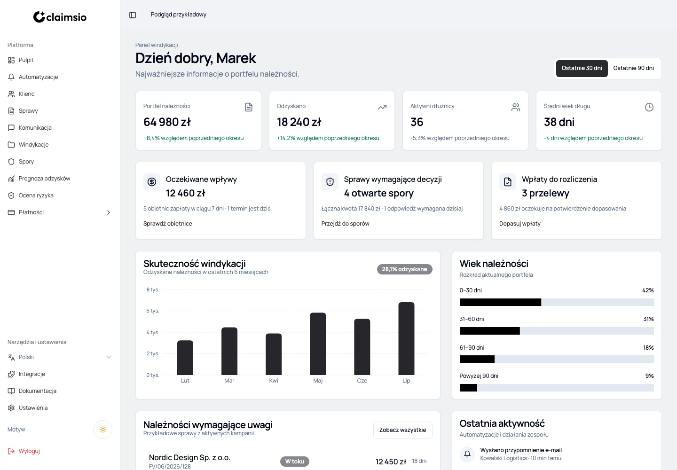Click clock icon in Średni wiek długu card

point(649,107)
